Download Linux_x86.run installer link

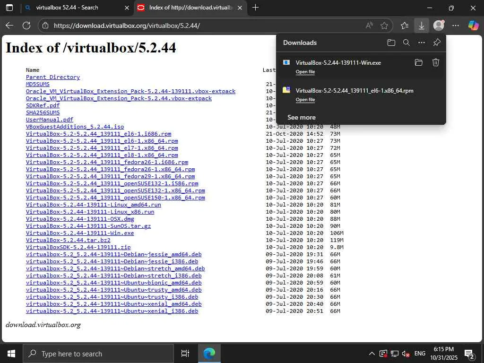90,212
